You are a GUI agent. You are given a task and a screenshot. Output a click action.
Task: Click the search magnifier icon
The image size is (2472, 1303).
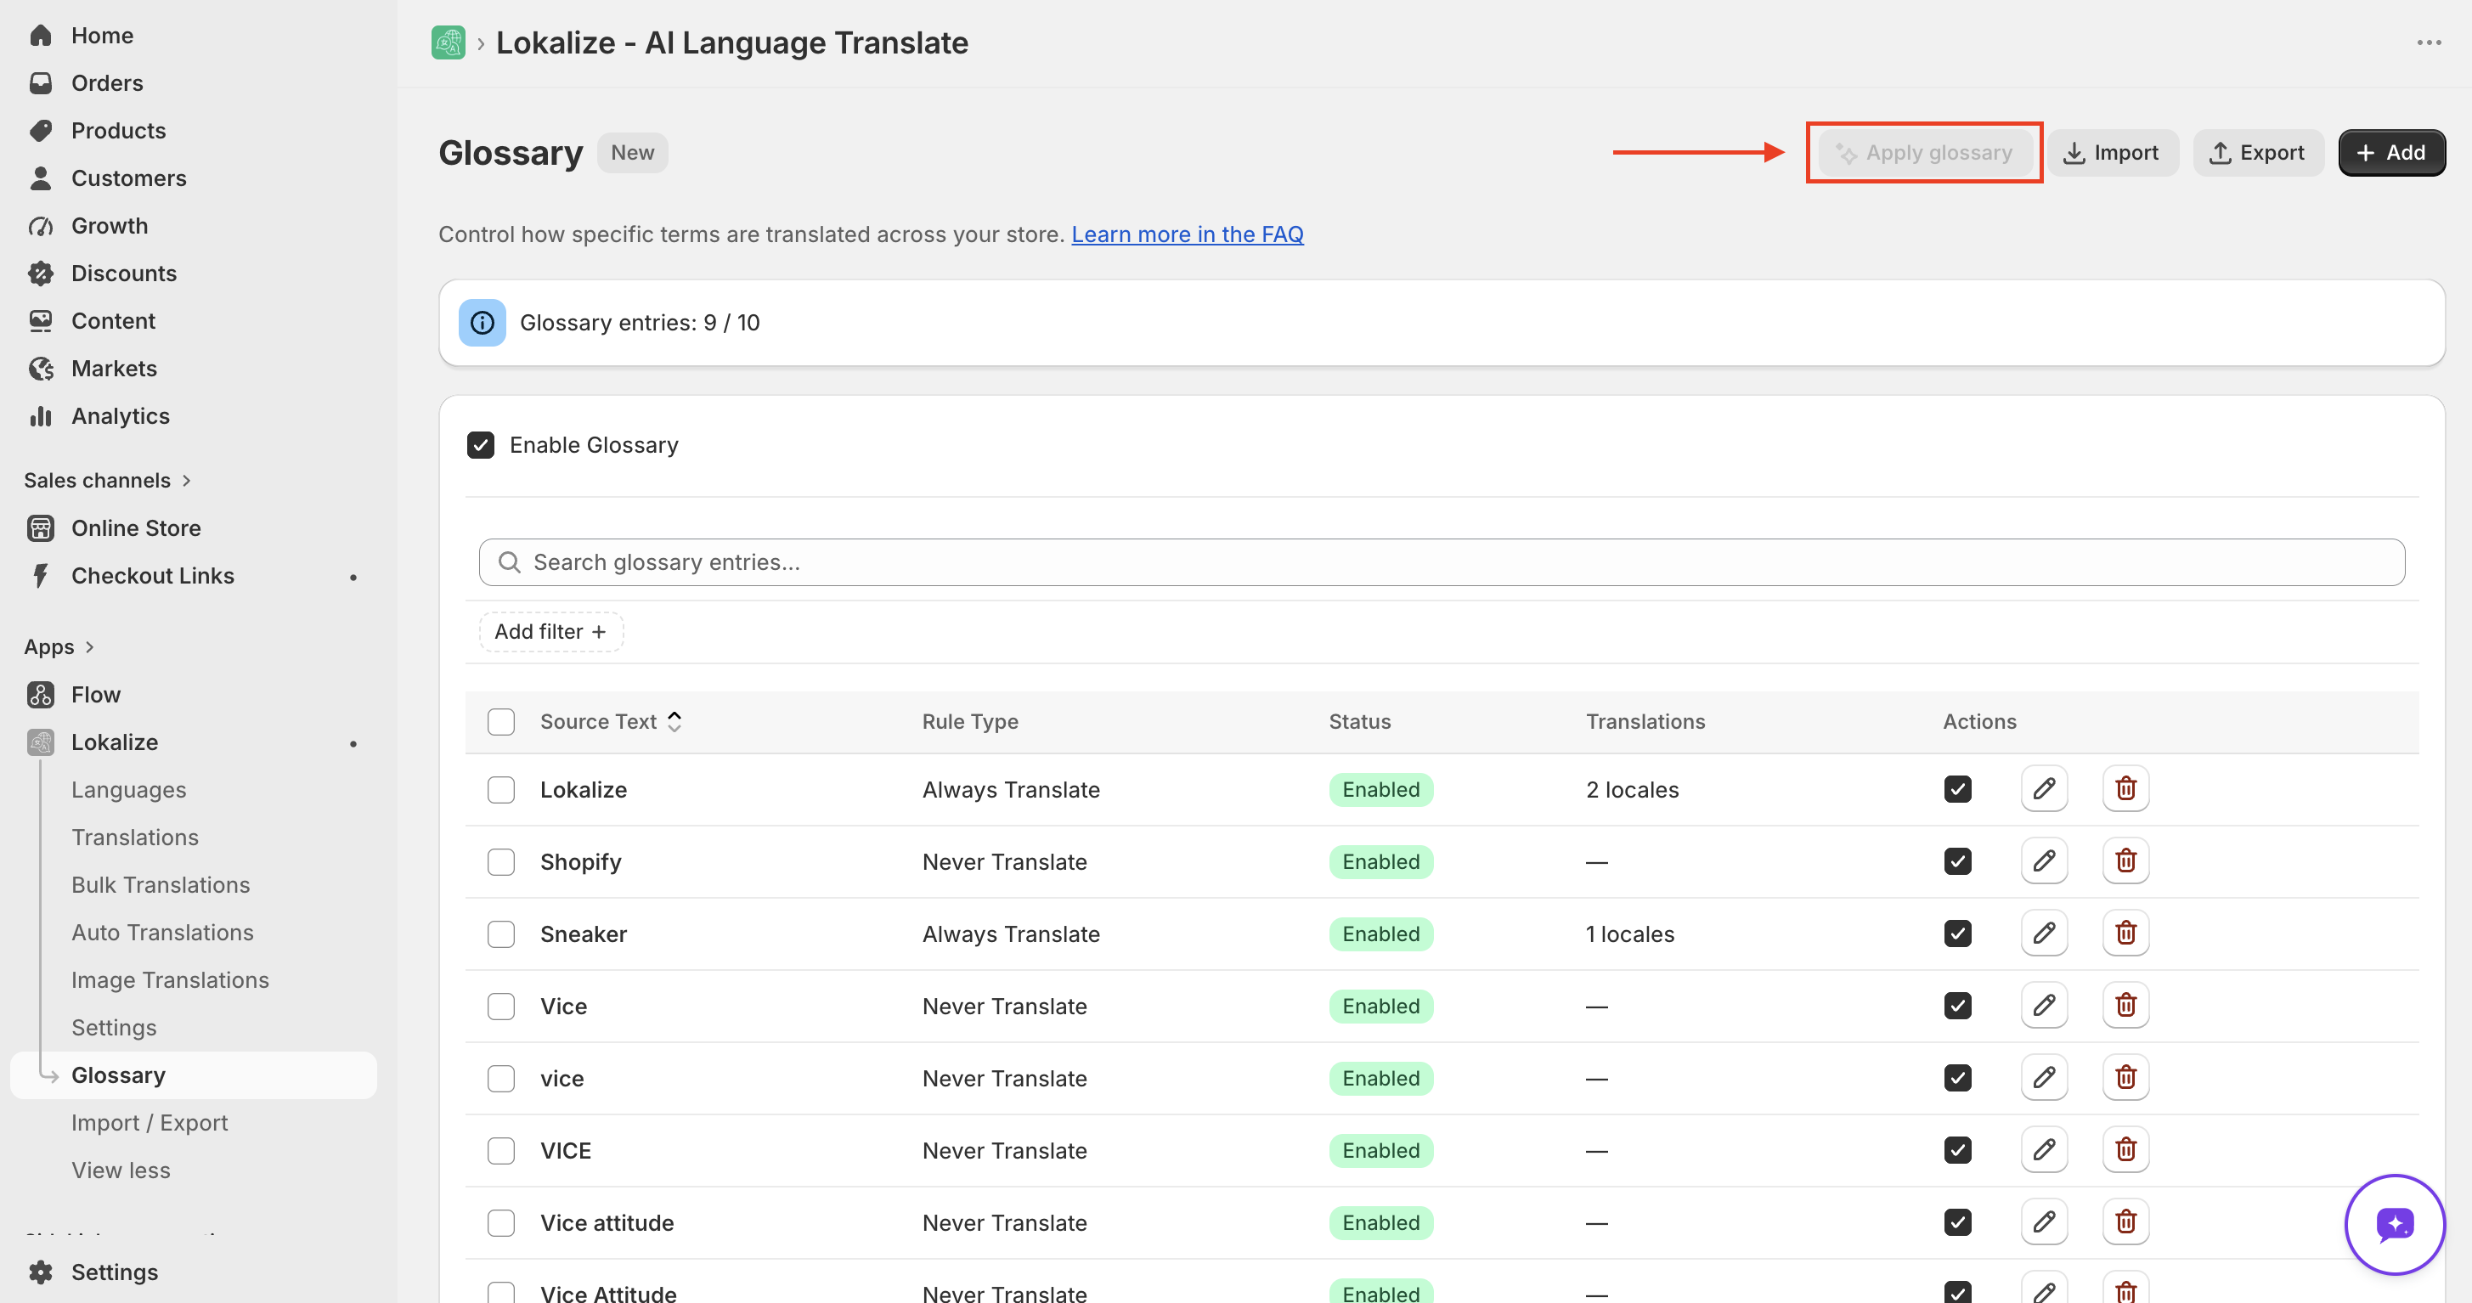(x=510, y=562)
